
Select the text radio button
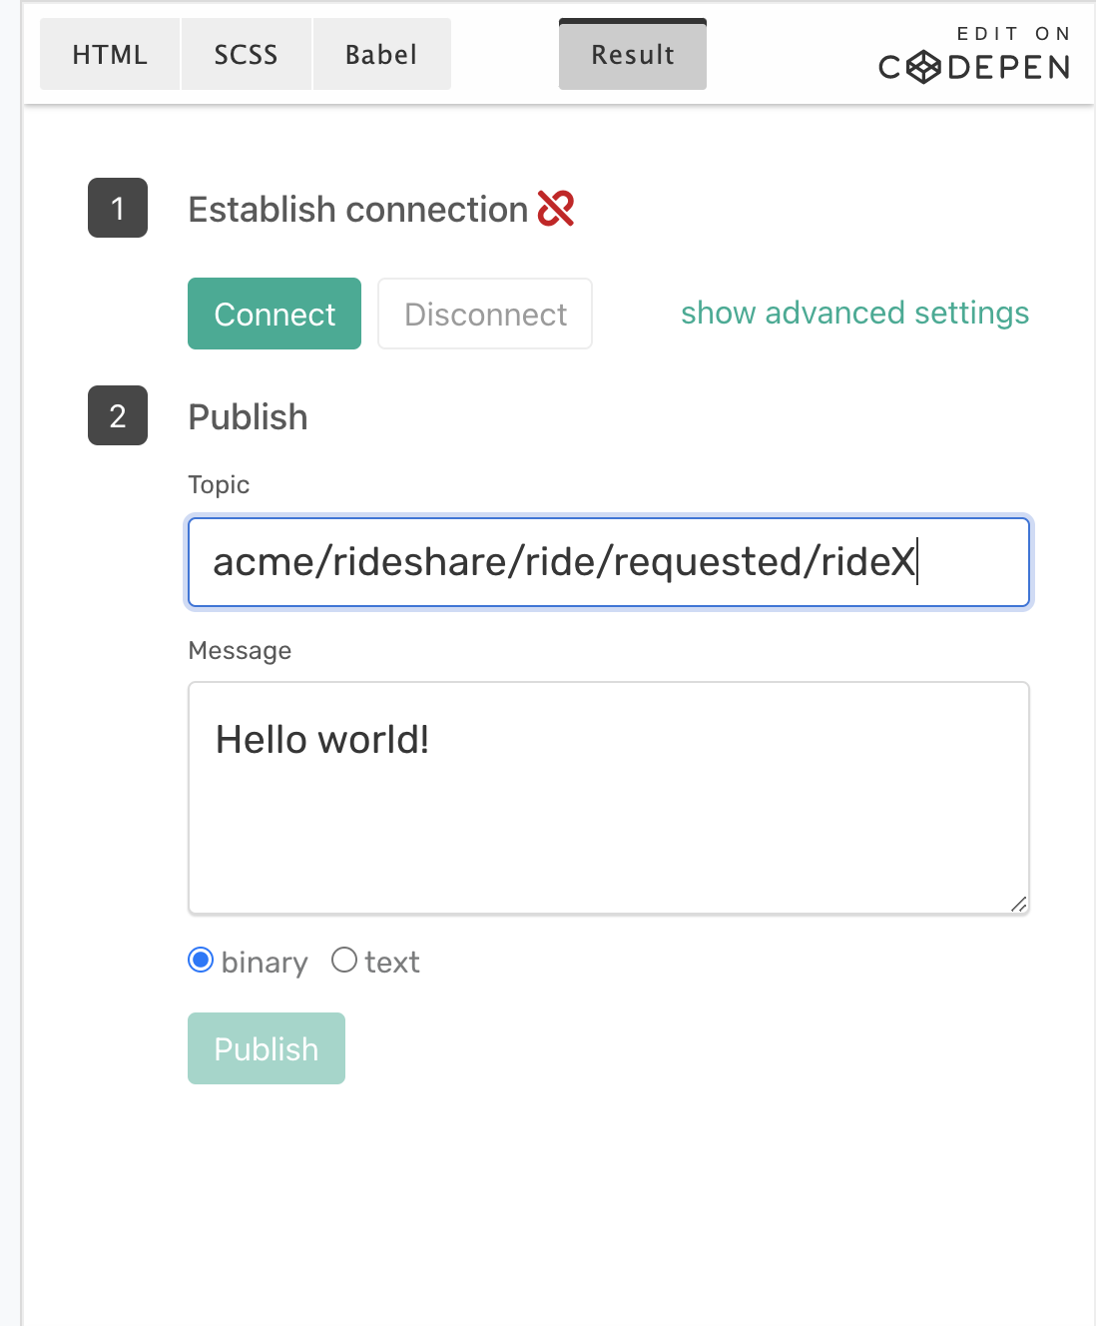coord(344,961)
